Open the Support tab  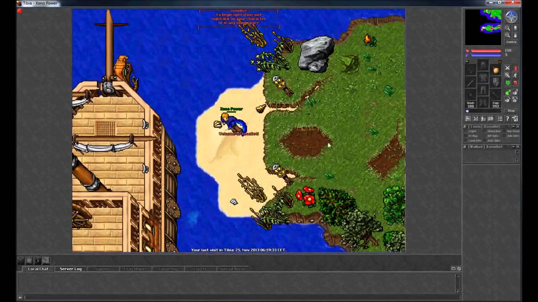click(x=103, y=269)
